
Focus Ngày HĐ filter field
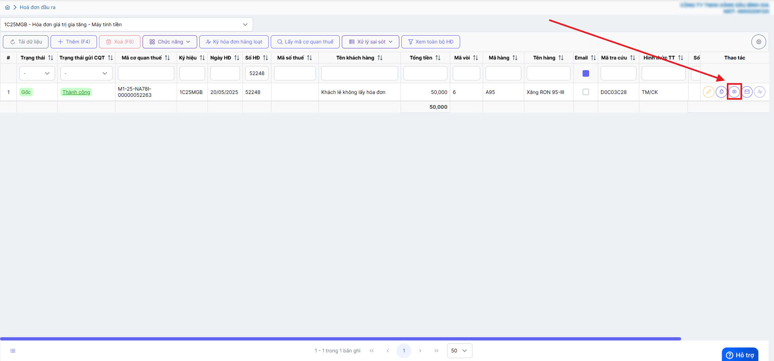(225, 73)
